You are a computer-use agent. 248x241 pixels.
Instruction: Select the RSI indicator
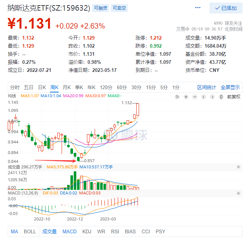point(115,231)
